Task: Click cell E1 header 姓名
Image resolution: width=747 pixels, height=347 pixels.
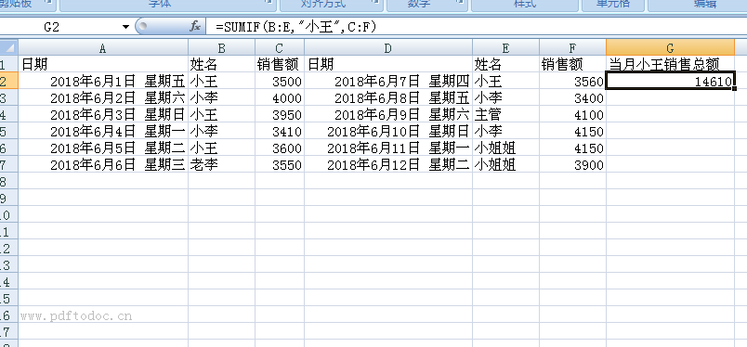Action: (x=506, y=64)
